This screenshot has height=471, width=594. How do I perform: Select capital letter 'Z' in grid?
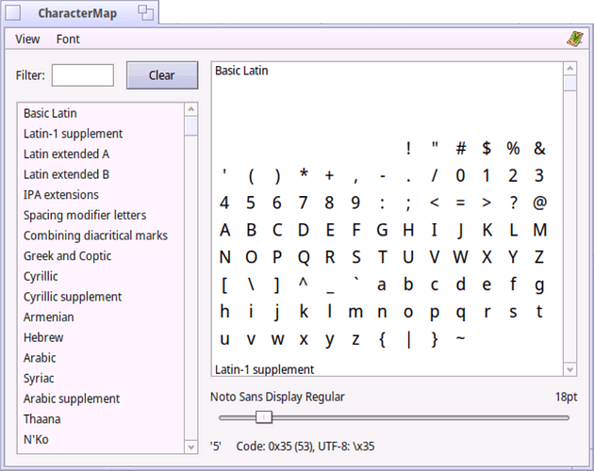539,257
